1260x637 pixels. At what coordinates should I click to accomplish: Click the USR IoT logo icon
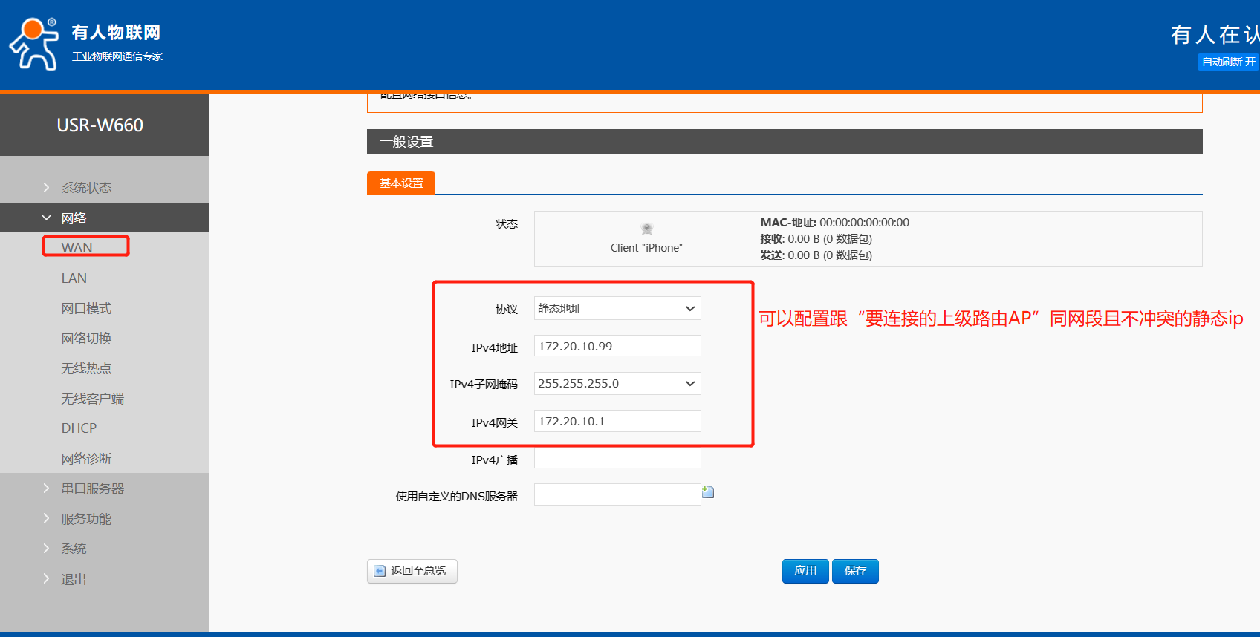[34, 45]
